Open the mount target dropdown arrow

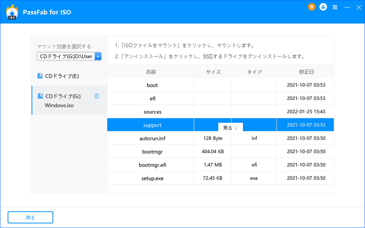(98, 56)
